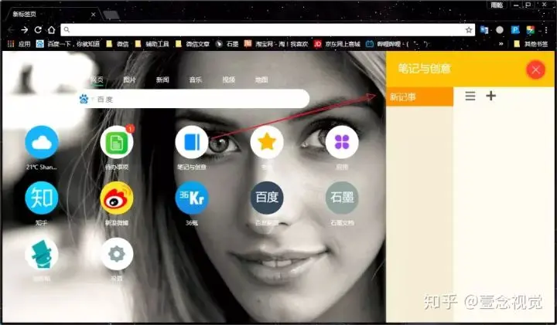Open the 36Kr shortcut tile
This screenshot has width=557, height=325.
(x=192, y=198)
